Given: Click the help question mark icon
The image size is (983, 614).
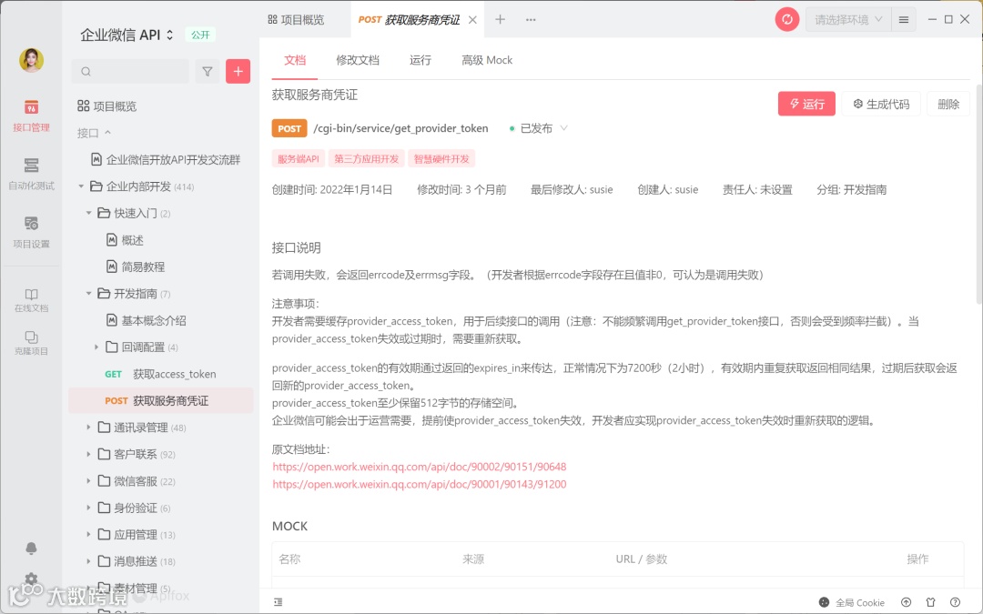Looking at the screenshot, I should pos(955,602).
